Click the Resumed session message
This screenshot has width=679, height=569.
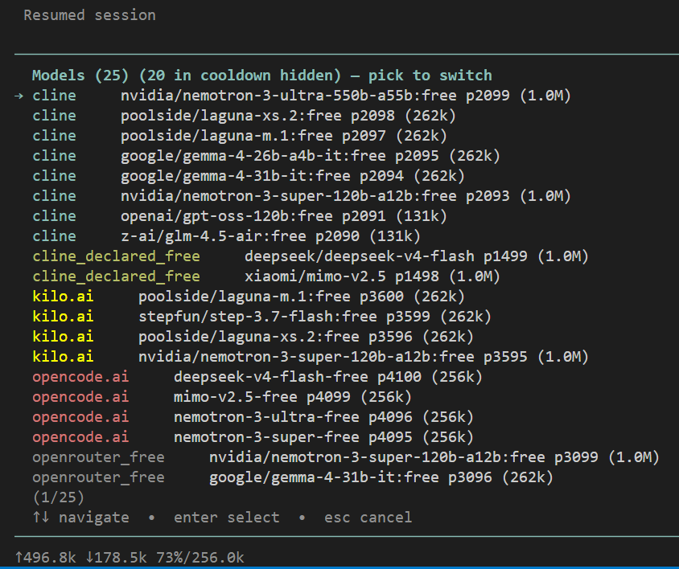coord(89,15)
